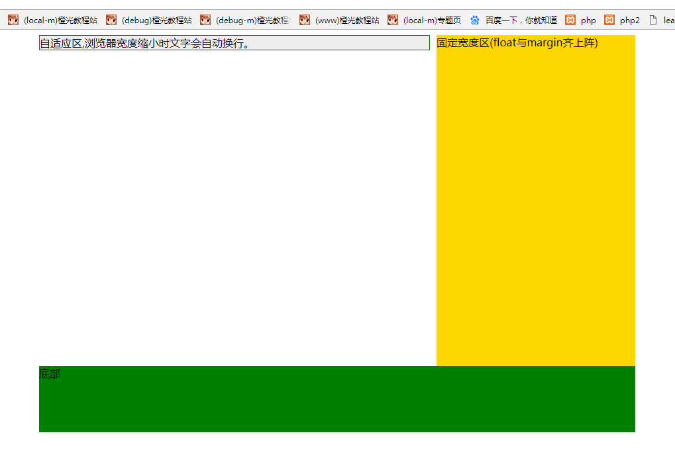
Task: Click the text 固定宽度区(float与margin齐上阵)
Action: click(x=517, y=42)
